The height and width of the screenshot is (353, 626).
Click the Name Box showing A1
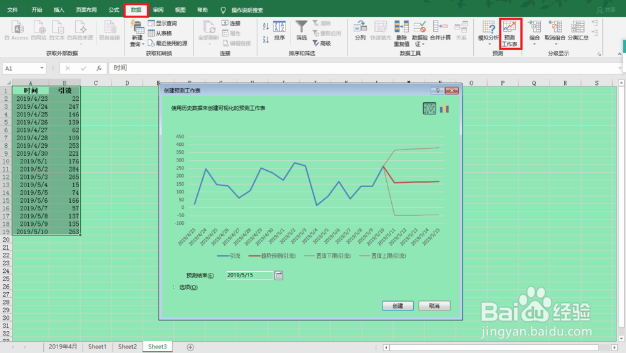click(x=21, y=68)
